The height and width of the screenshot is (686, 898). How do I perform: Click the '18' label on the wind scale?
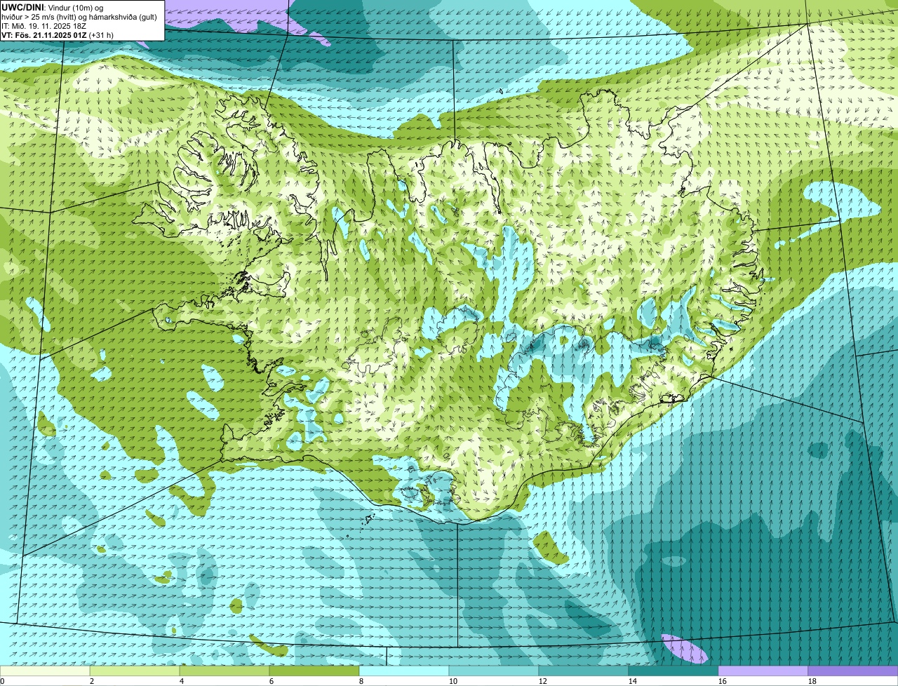[x=812, y=681]
